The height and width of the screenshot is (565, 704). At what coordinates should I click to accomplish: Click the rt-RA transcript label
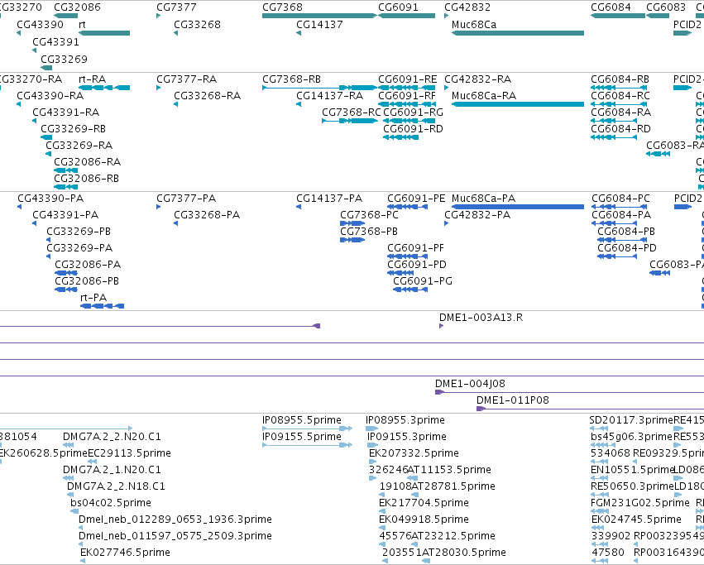tap(93, 79)
